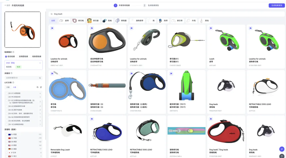Select the 线条图检索 search mode
Viewport: 286px width, 158px height.
(x=35, y=56)
